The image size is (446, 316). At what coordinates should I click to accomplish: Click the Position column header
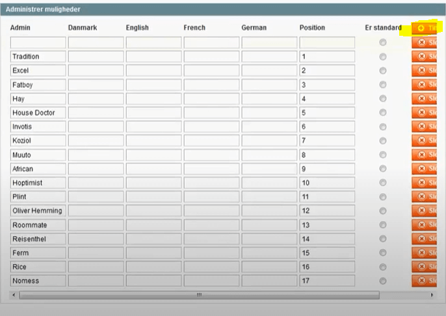coord(312,27)
